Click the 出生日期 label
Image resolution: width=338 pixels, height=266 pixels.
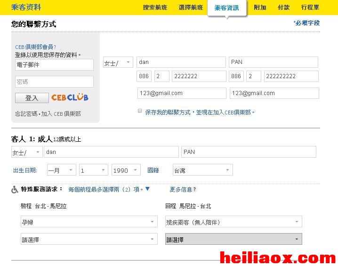pos(25,170)
